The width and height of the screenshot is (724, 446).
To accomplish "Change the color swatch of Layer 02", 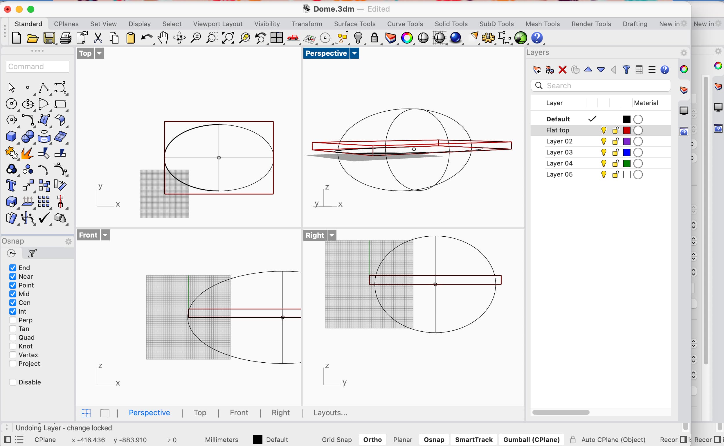I will [x=627, y=141].
